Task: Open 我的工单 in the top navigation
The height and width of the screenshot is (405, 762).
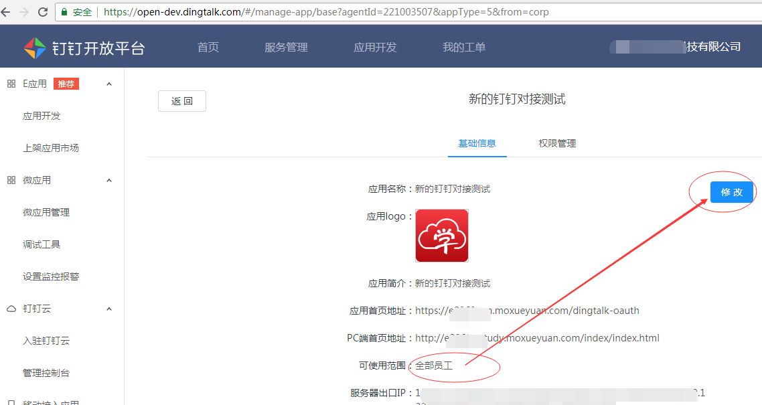Action: click(464, 47)
